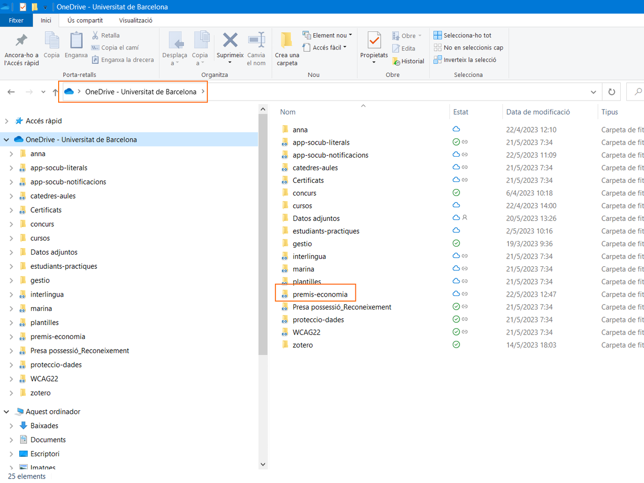Click the Ancora-ho a l'Accés ràpid pin icon

[21, 40]
